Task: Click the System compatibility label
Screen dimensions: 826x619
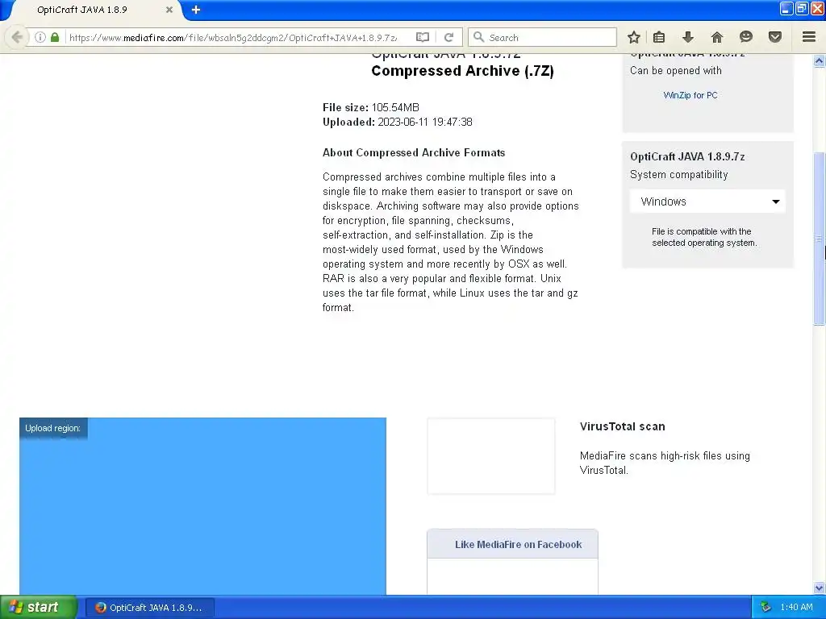Action: click(678, 175)
